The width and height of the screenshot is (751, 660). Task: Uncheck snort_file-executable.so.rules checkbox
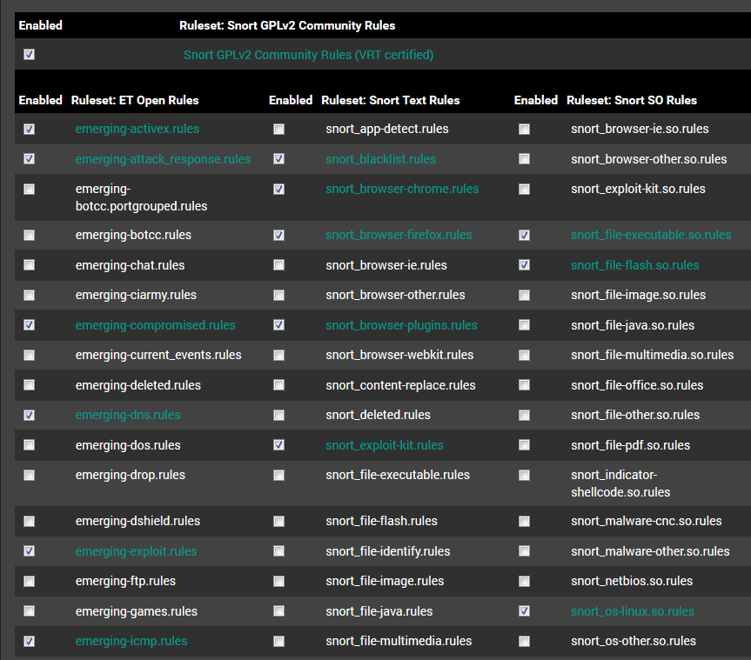525,235
